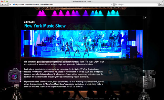Add bookmark with the plus button
The width and height of the screenshot is (164, 100).
coord(10,5)
